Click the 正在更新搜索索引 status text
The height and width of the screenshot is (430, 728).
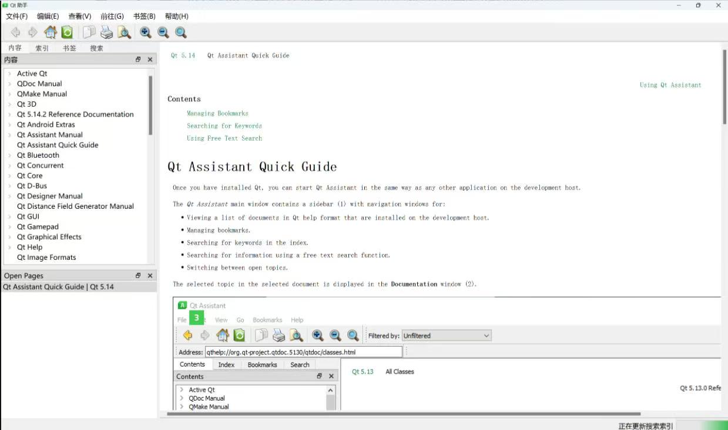(x=646, y=426)
